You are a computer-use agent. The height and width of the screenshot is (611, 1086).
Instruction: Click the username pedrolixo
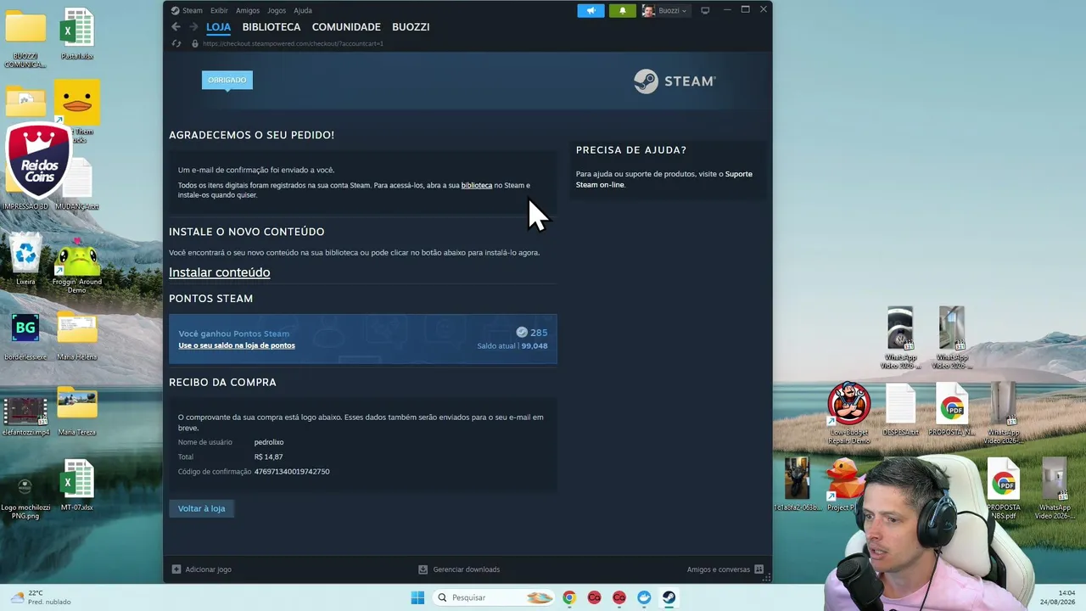coord(269,442)
